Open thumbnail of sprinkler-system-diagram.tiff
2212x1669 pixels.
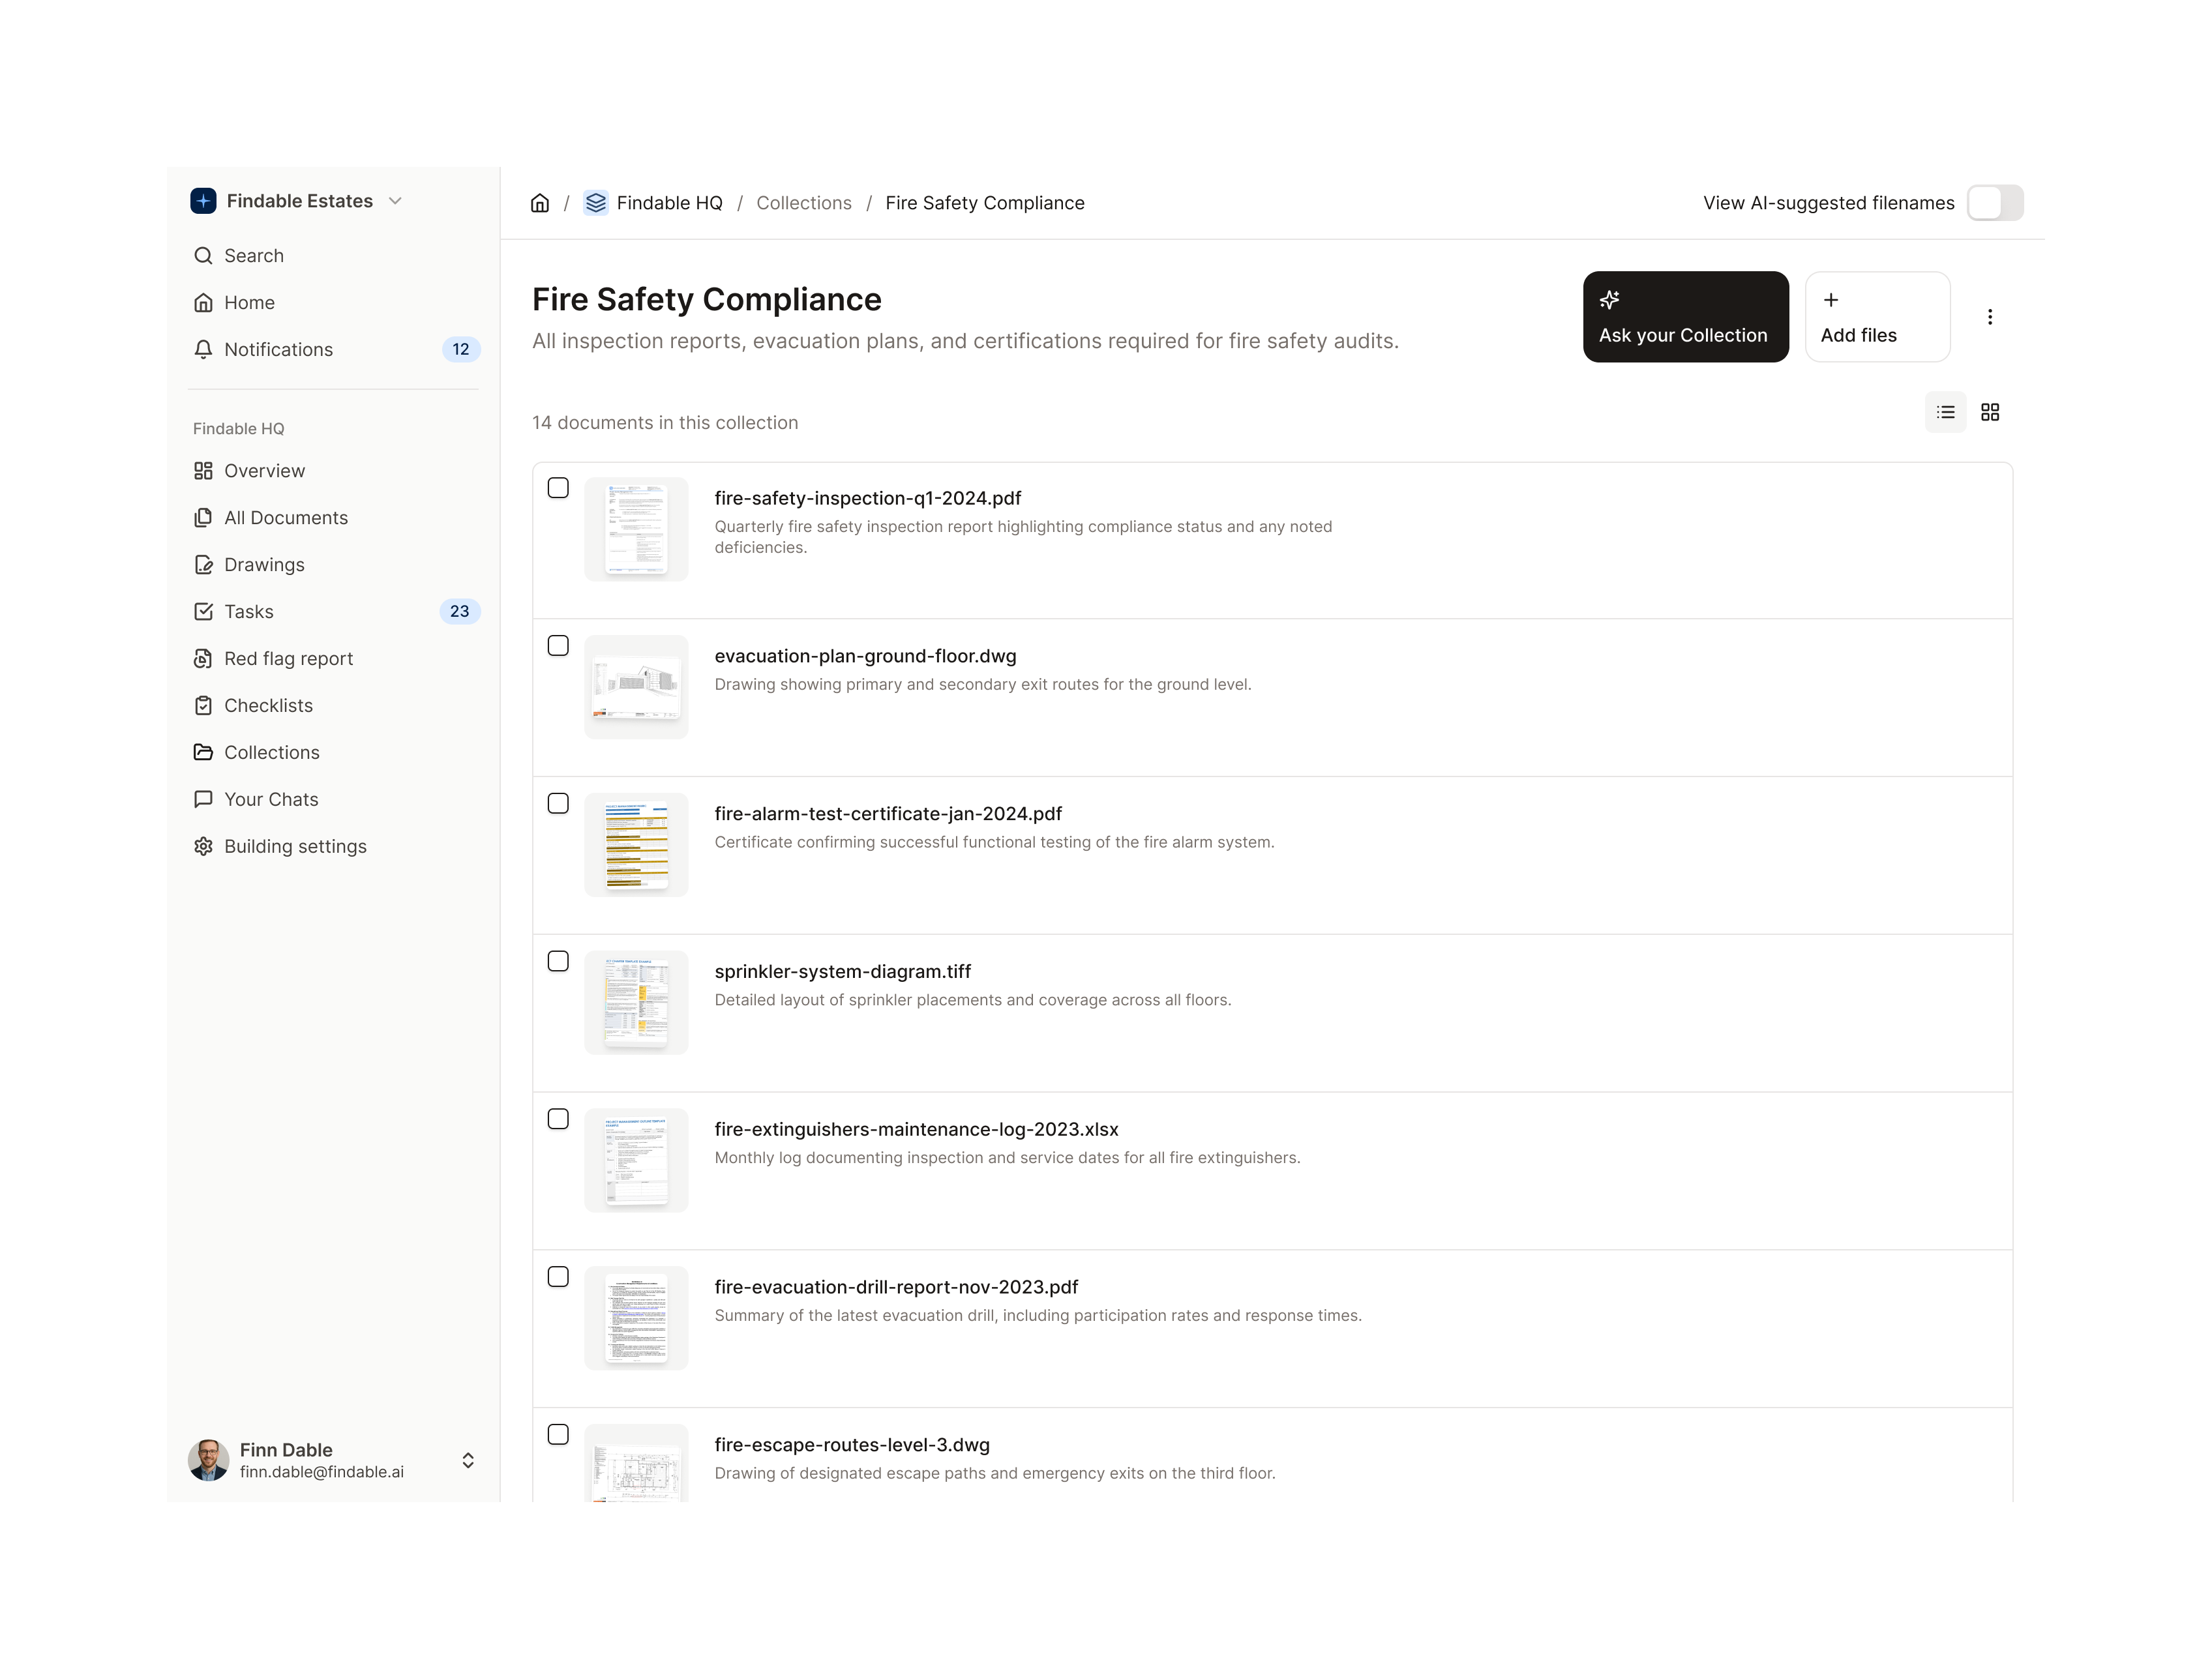click(636, 1003)
